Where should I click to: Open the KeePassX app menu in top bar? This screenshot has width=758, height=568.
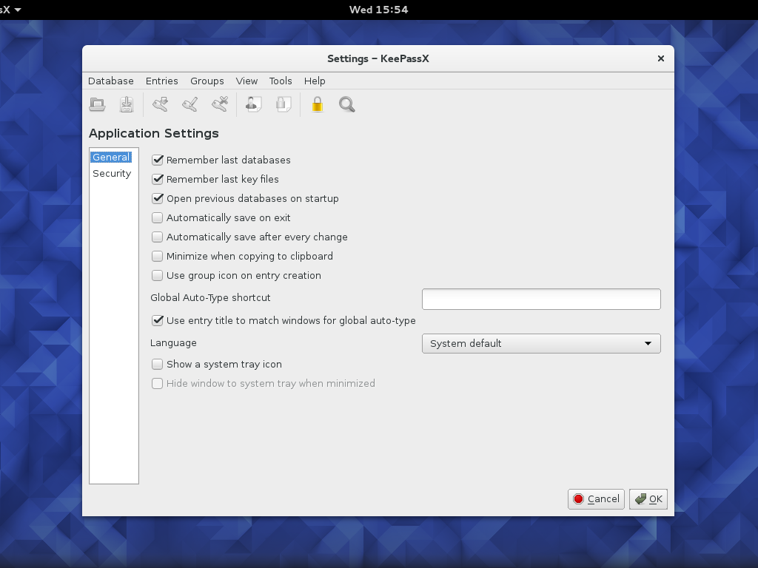click(10, 10)
